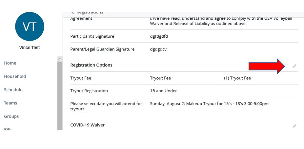The width and height of the screenshot is (304, 149).
Task: Click the 16 and Under value
Action: (x=163, y=91)
